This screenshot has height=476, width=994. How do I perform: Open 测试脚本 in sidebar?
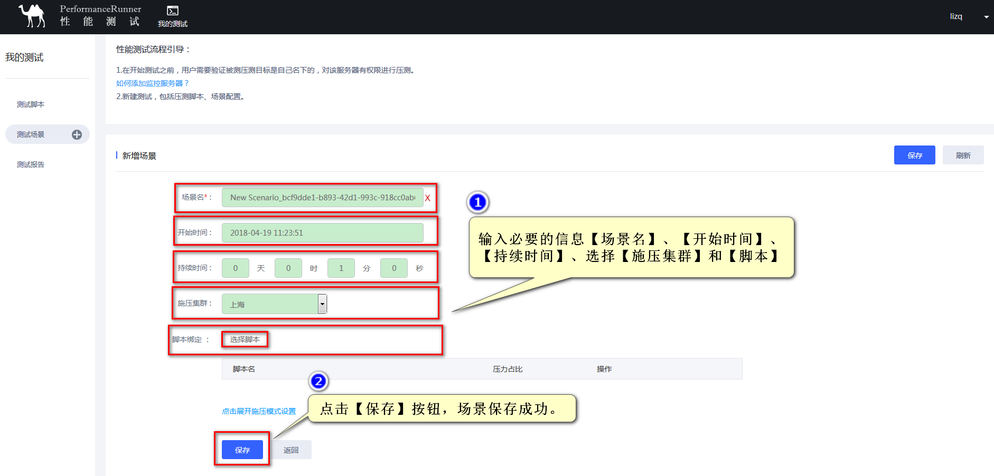pyautogui.click(x=31, y=104)
